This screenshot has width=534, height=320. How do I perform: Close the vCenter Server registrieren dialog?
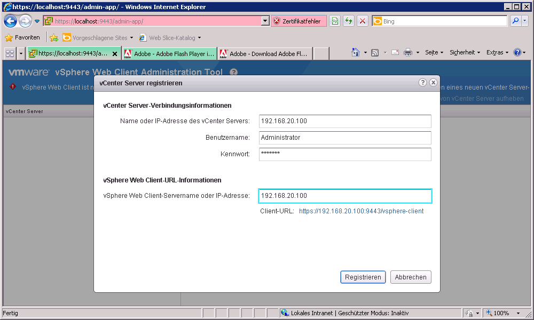(x=433, y=83)
